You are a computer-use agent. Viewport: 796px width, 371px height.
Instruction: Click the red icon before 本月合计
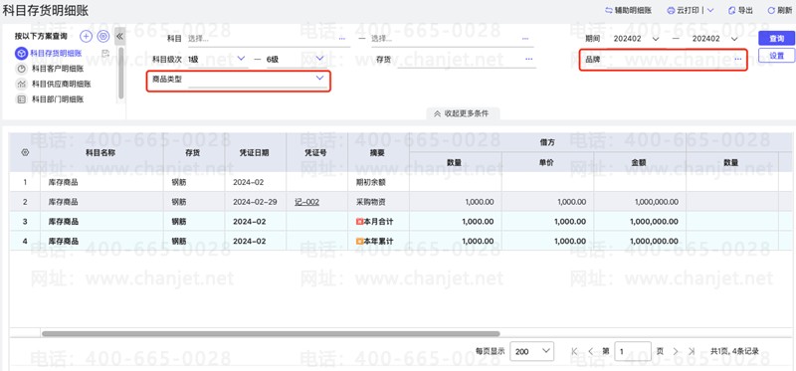coord(360,221)
